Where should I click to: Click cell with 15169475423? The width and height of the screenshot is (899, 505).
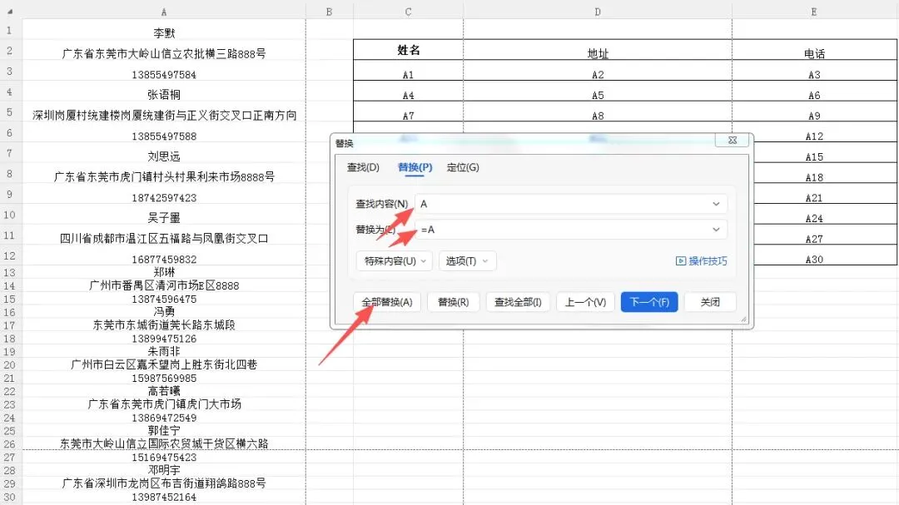tap(164, 457)
